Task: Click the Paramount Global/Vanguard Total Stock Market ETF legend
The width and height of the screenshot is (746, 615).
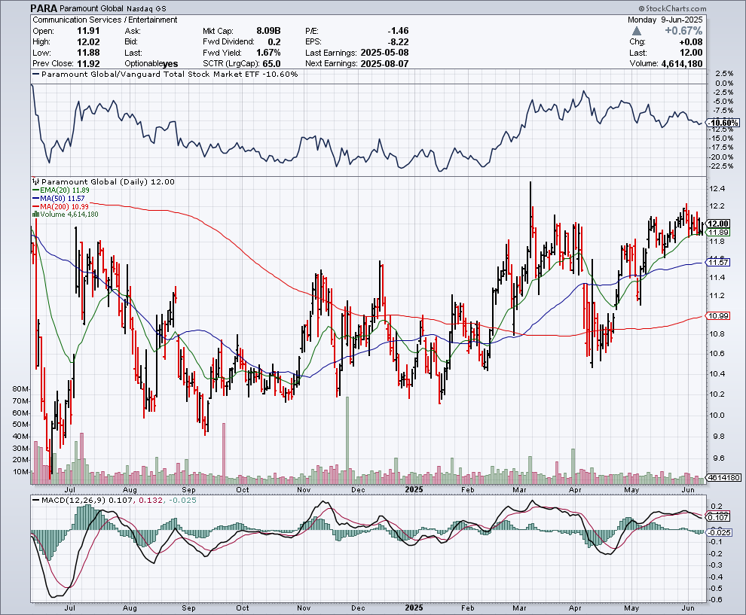Action: pyautogui.click(x=170, y=74)
